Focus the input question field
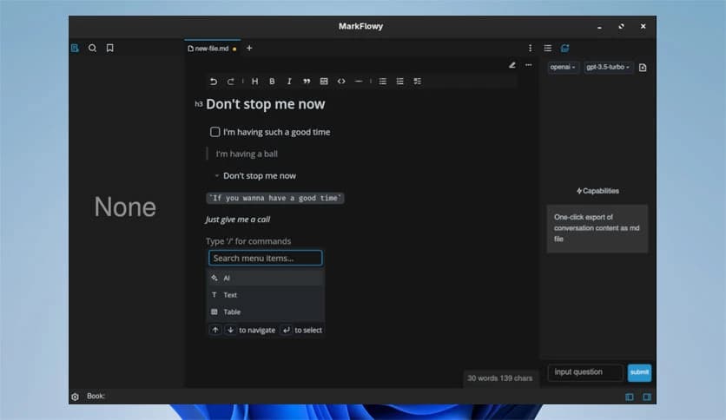The height and width of the screenshot is (420, 726). [x=585, y=372]
